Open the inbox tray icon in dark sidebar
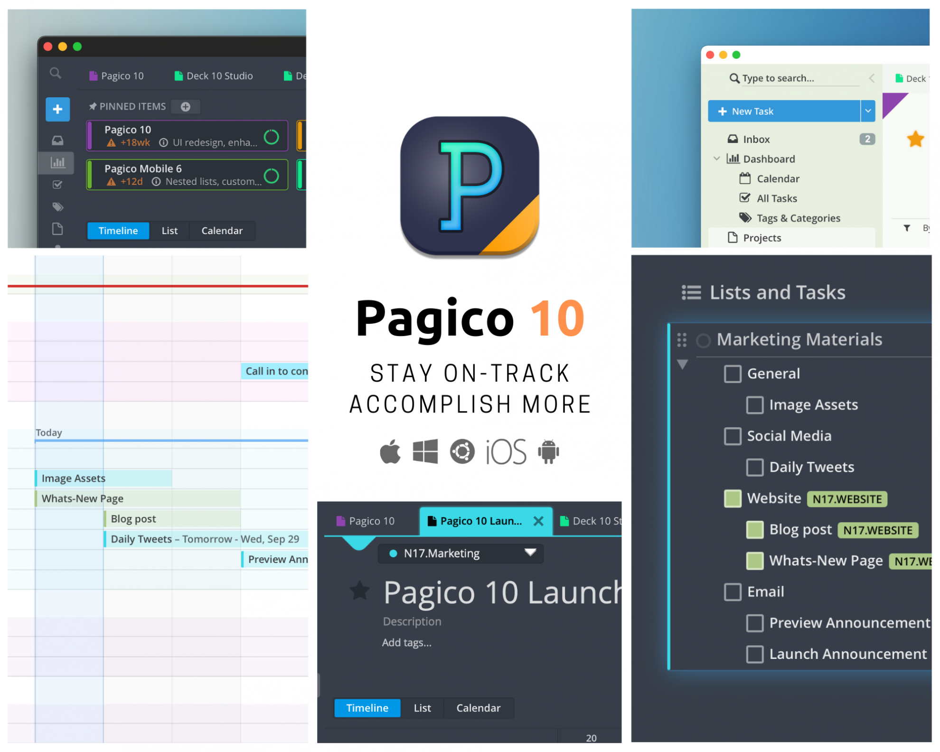 (57, 140)
